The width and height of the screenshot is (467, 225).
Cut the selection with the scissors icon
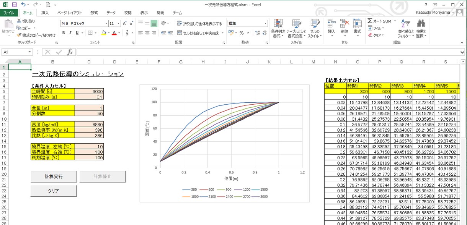19,21
